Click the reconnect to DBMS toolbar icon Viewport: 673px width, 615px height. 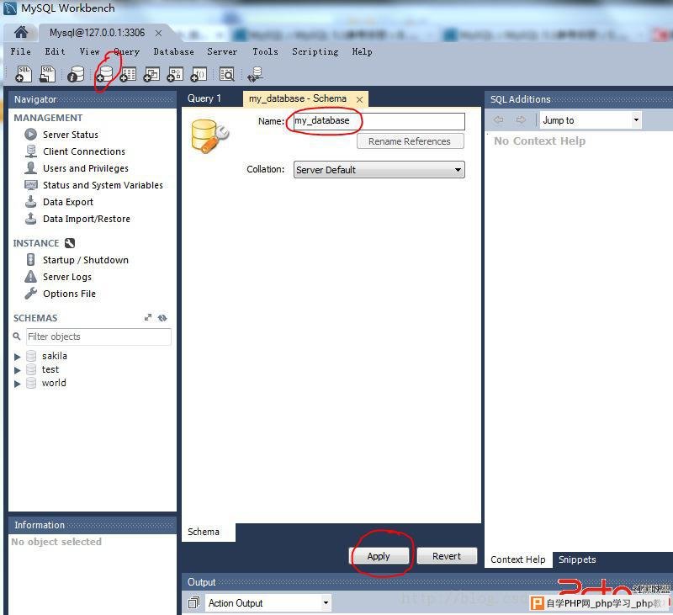[256, 74]
